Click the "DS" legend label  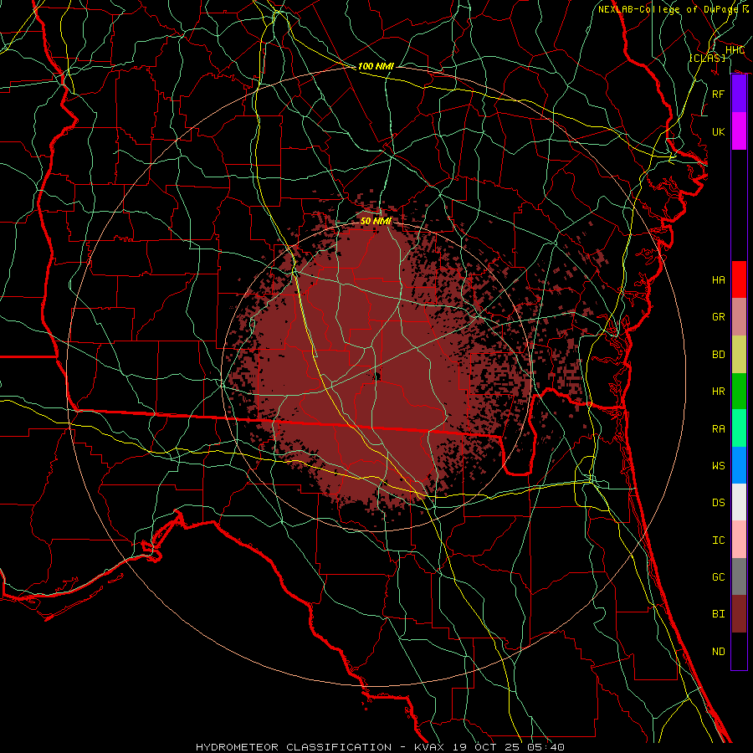[719, 503]
